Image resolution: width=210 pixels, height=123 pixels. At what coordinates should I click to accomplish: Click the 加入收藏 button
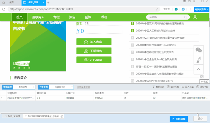click(x=94, y=42)
